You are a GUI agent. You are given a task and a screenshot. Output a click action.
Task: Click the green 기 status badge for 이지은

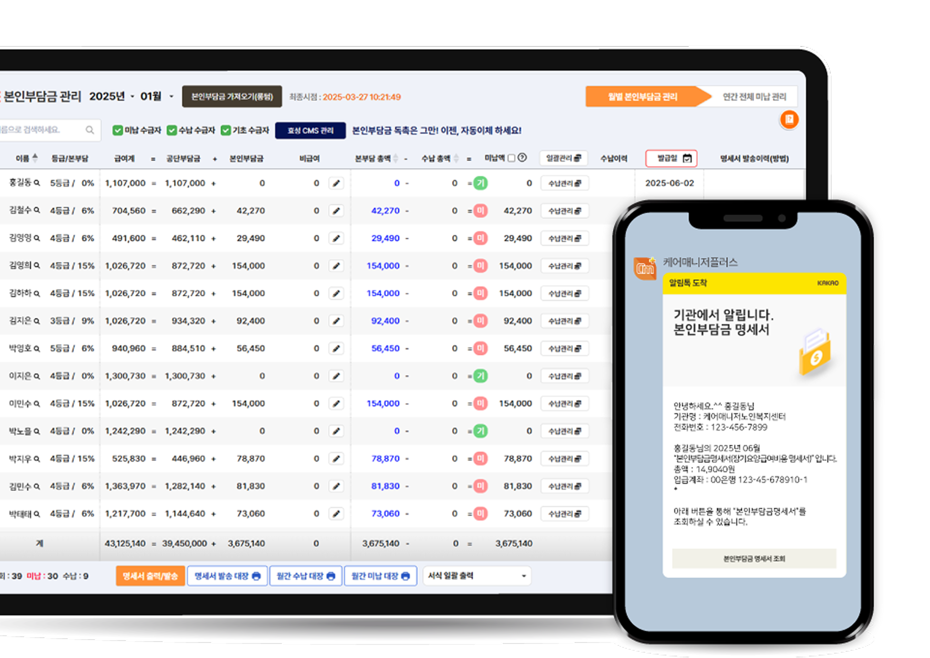coord(480,376)
